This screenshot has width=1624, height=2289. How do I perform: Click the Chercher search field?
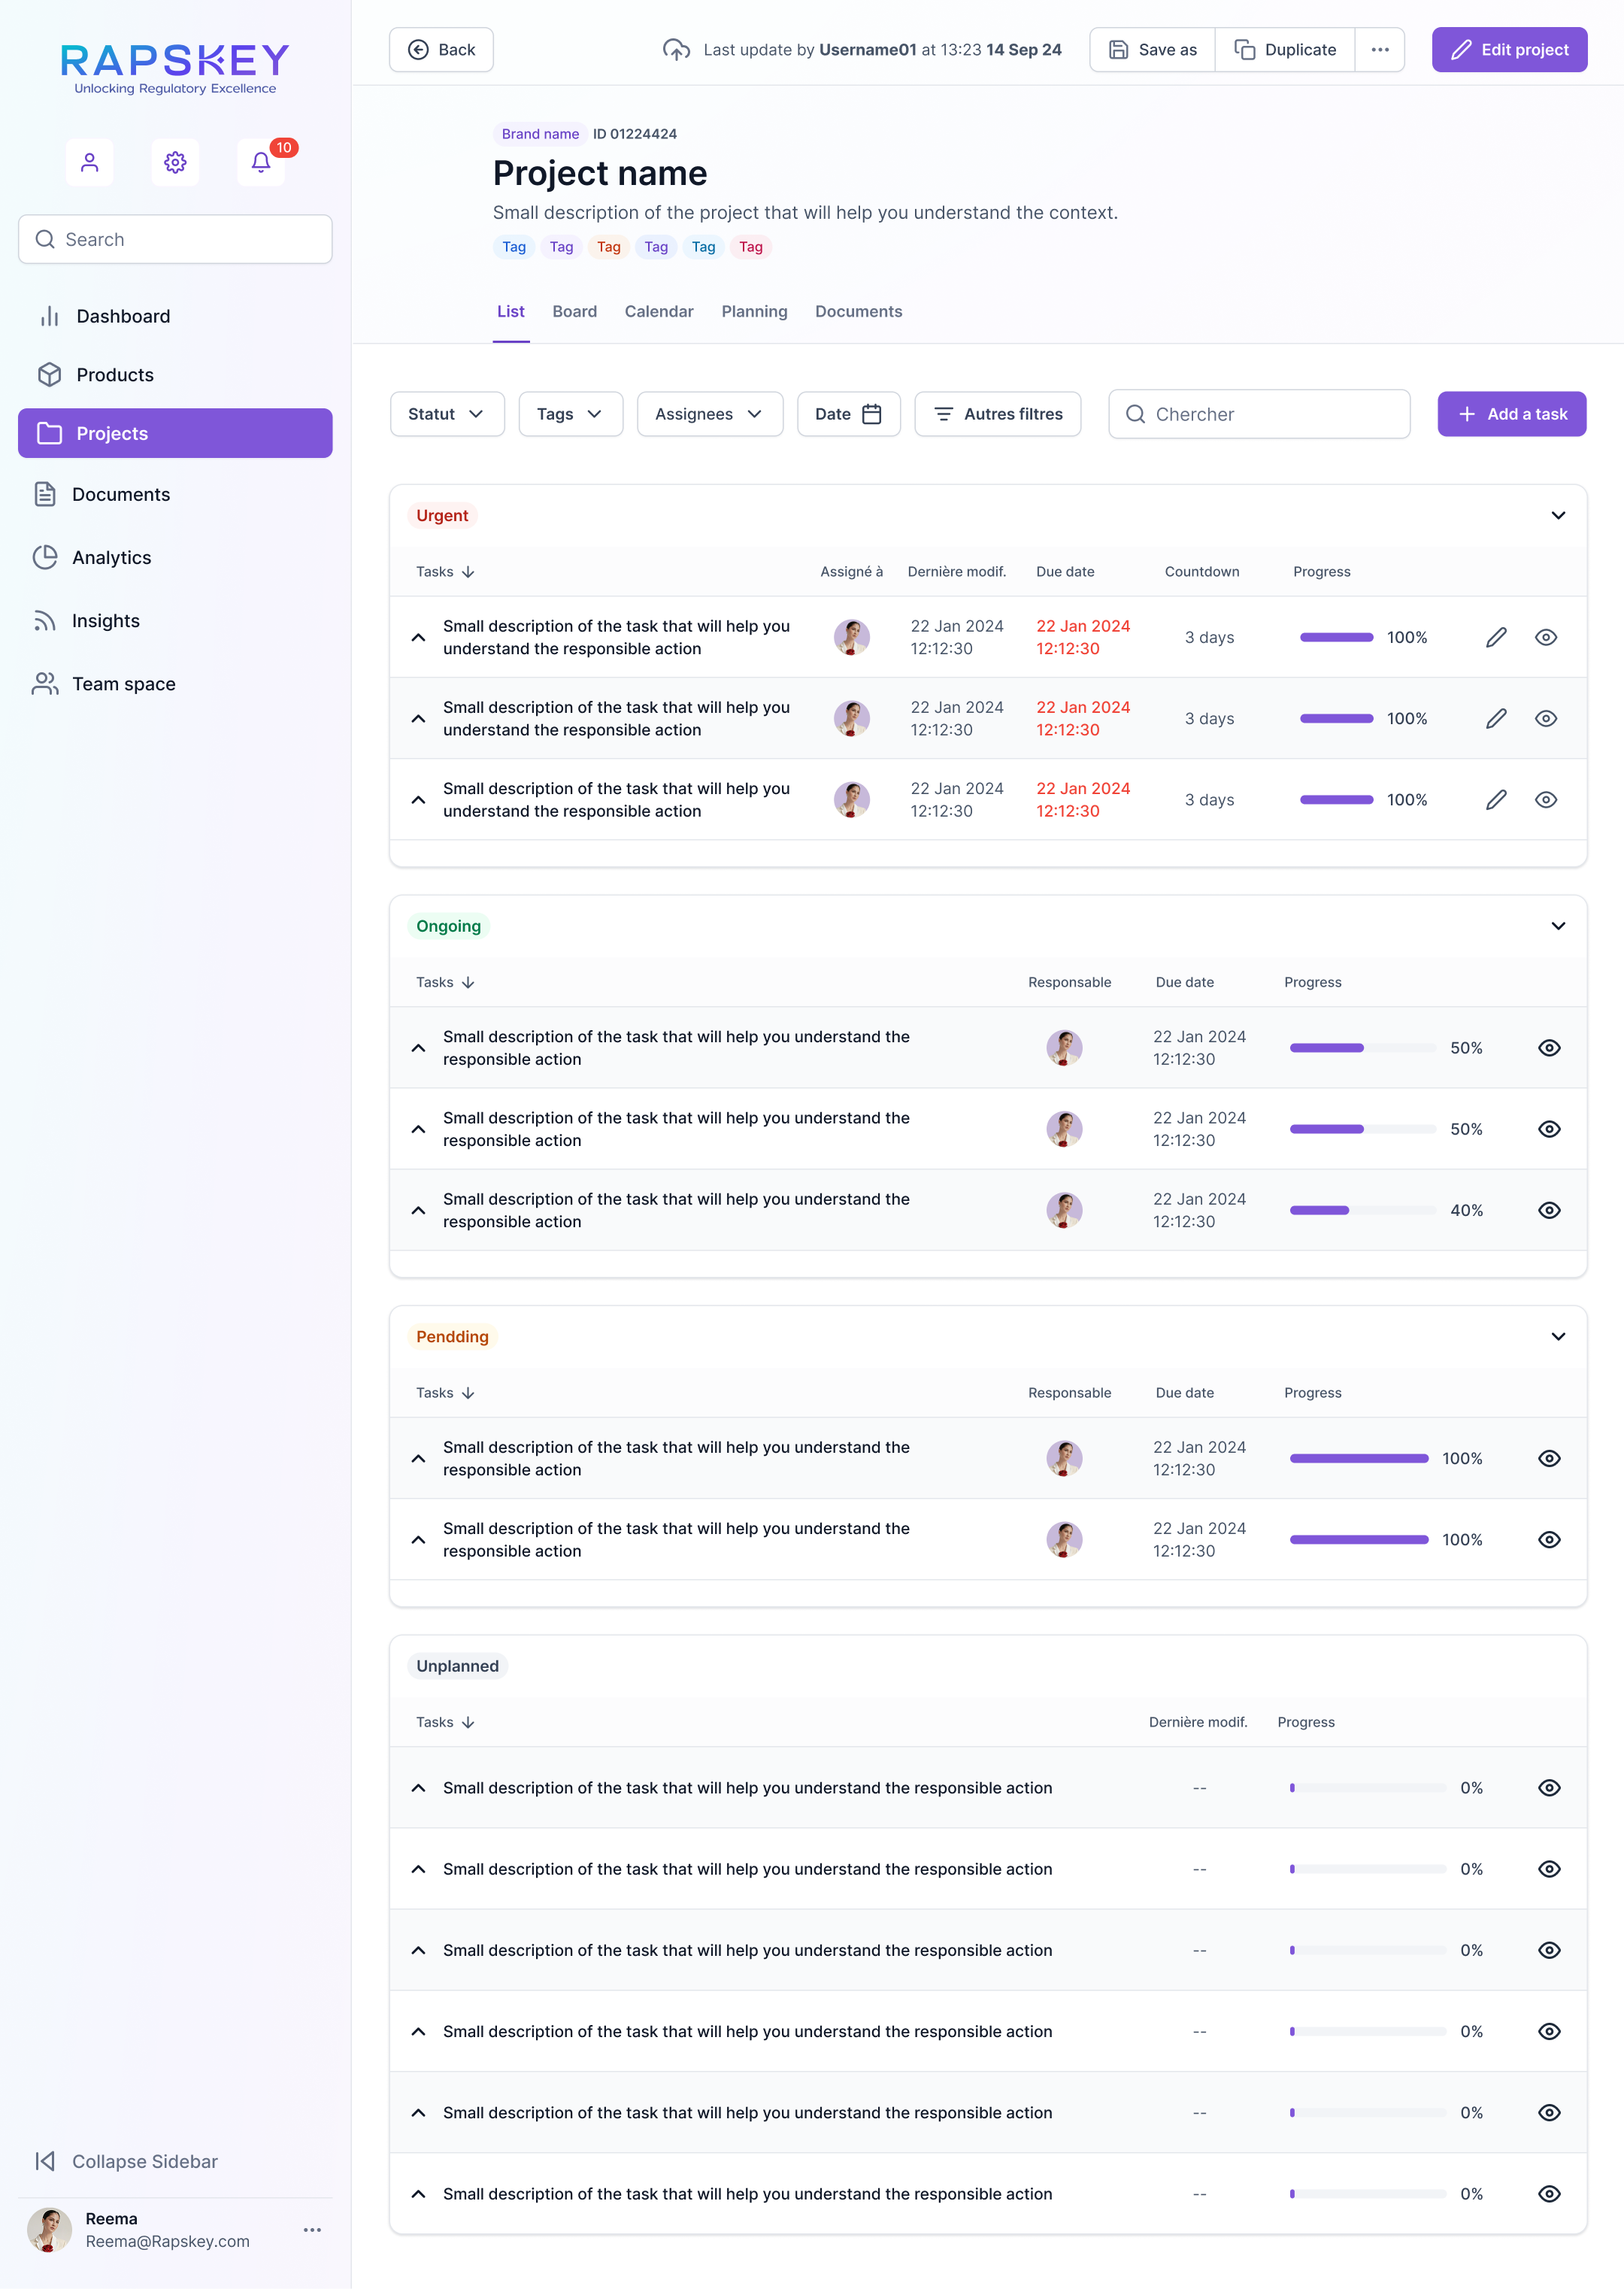coord(1259,414)
